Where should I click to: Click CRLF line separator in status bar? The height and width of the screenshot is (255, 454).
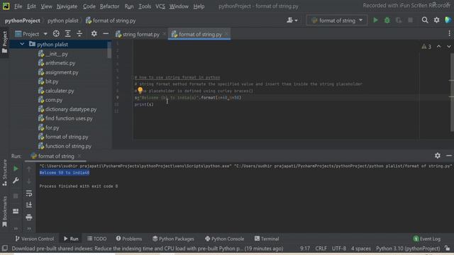(321, 249)
